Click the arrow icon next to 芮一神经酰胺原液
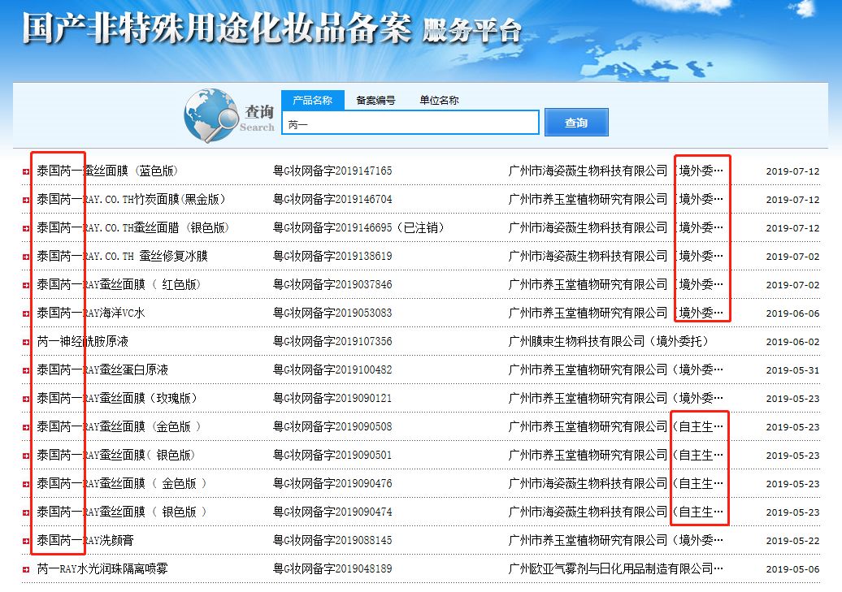Screen dimensions: 842x592 pyautogui.click(x=25, y=342)
